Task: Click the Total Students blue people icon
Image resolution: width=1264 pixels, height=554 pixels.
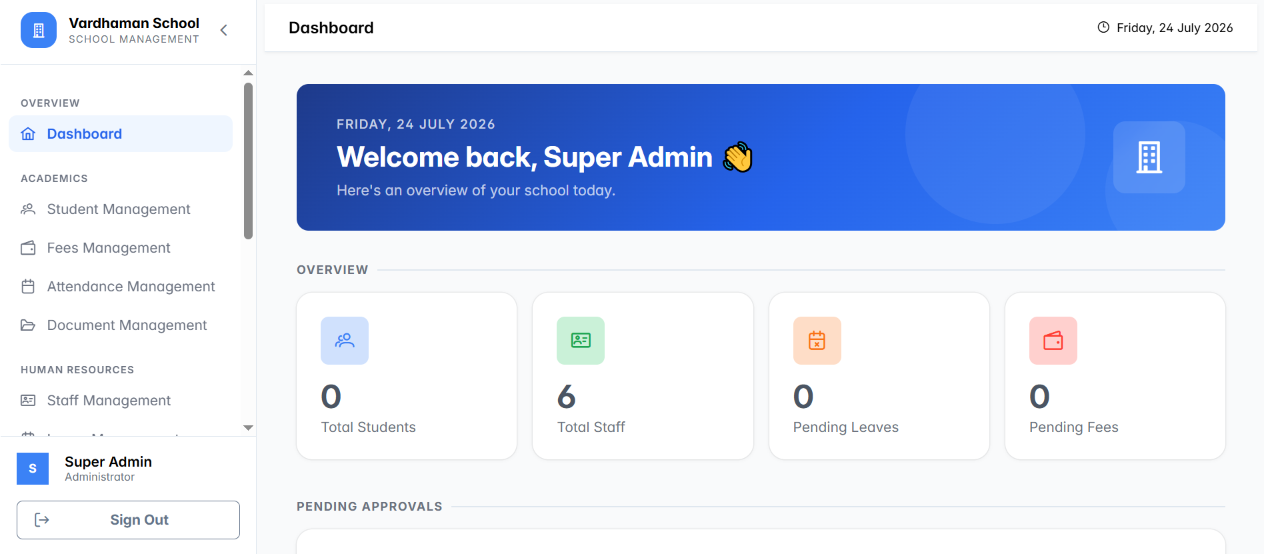Action: point(345,341)
